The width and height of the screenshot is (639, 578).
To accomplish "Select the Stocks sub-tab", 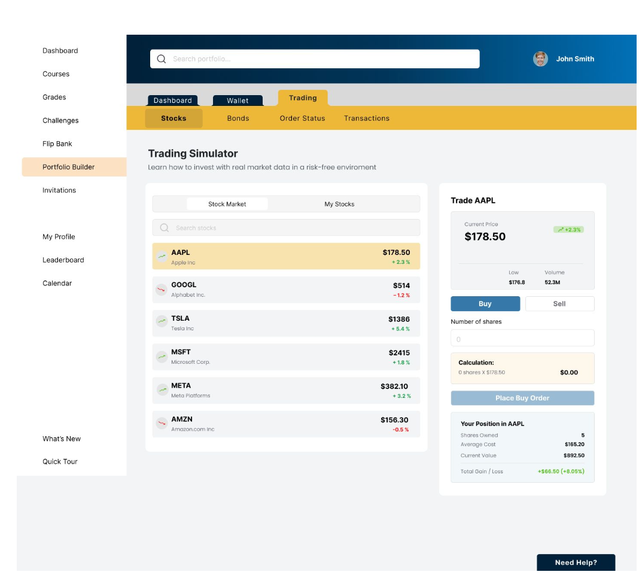I will [174, 118].
